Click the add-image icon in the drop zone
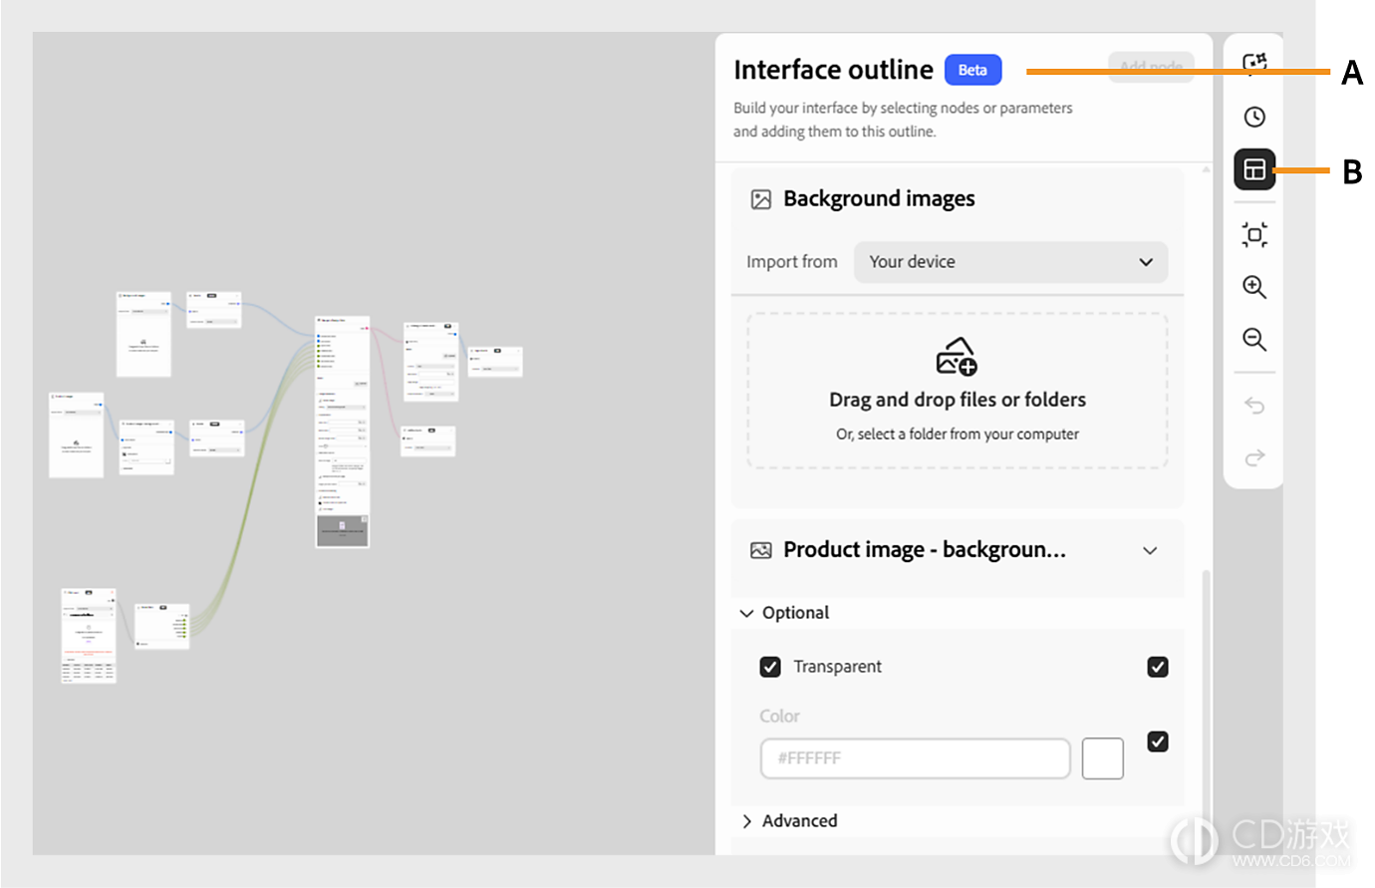The width and height of the screenshot is (1375, 888). click(x=957, y=356)
